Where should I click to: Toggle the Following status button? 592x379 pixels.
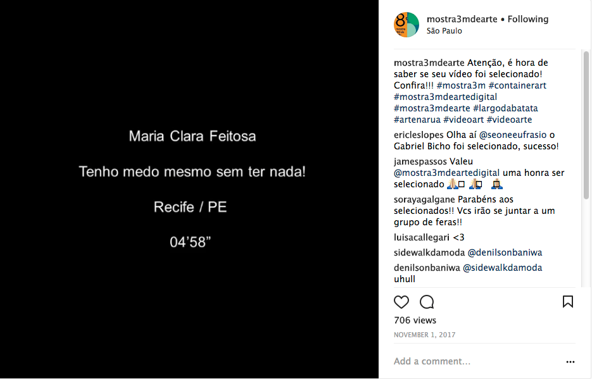pyautogui.click(x=528, y=19)
